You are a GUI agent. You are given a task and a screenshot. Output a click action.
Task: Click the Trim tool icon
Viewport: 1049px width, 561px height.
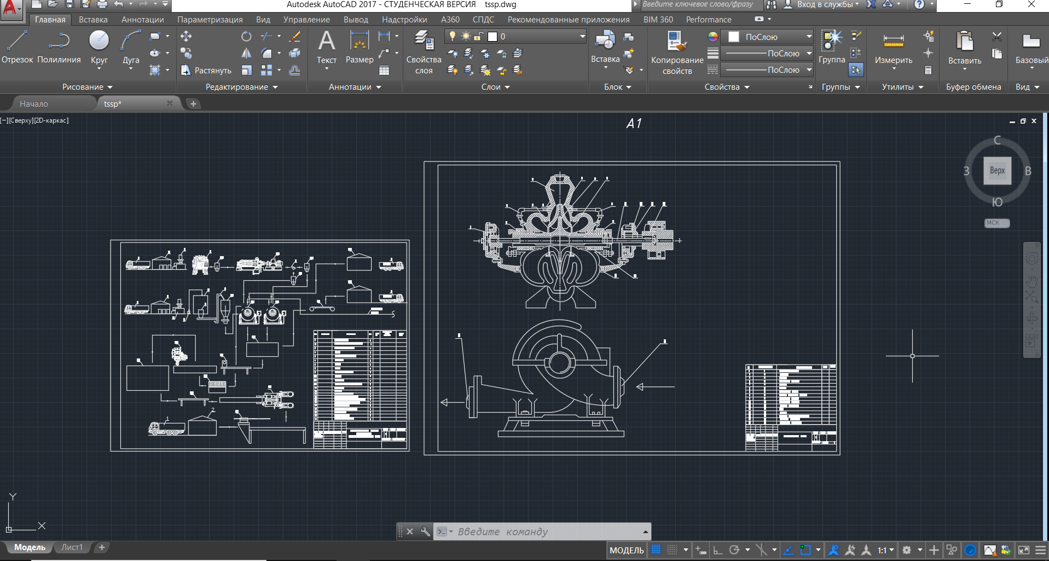coord(266,37)
